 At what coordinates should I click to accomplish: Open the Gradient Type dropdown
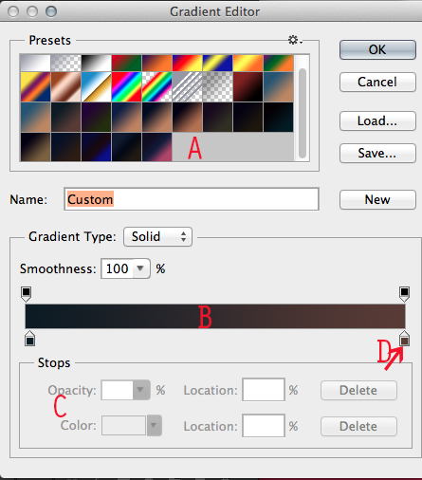[157, 236]
